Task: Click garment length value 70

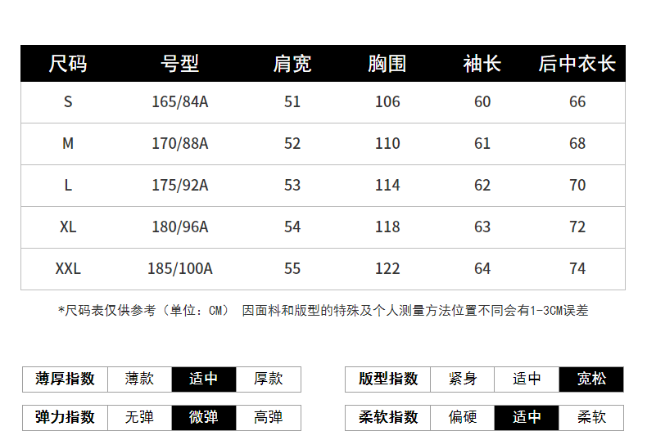Action: tap(577, 185)
